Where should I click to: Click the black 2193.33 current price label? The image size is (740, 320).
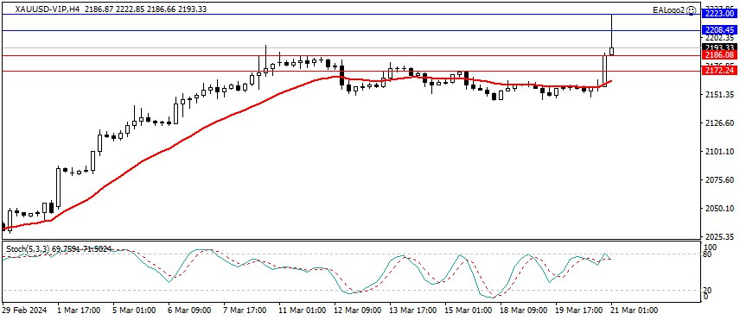tap(720, 47)
